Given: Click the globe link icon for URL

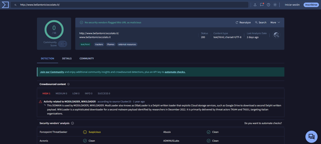Looking at the screenshot, I should coord(276,35).
